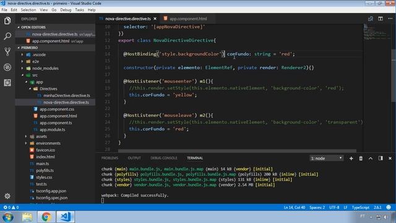
Task: Close the nova-directive.directive.ts tab
Action: [x=155, y=19]
